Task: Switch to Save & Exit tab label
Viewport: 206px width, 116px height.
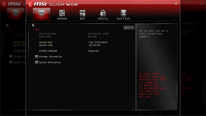Action: pos(123,19)
